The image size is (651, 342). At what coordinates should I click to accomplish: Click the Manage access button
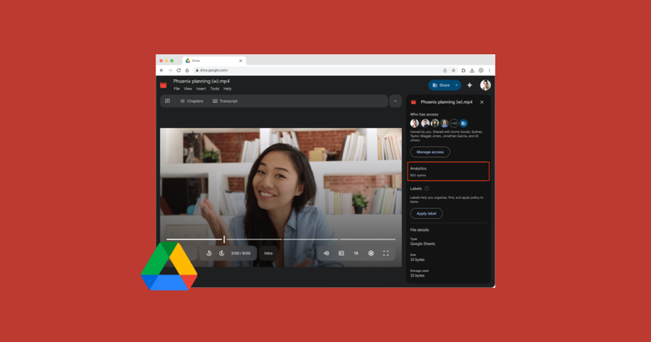(430, 152)
